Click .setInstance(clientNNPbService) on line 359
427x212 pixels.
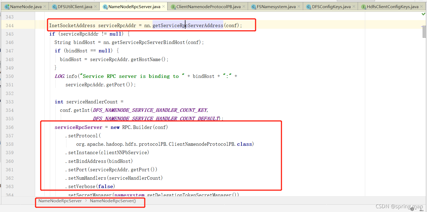(107, 153)
